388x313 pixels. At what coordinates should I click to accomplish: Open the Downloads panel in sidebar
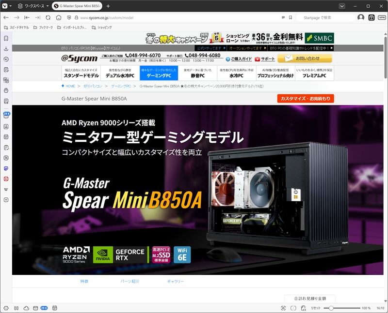pos(6,49)
